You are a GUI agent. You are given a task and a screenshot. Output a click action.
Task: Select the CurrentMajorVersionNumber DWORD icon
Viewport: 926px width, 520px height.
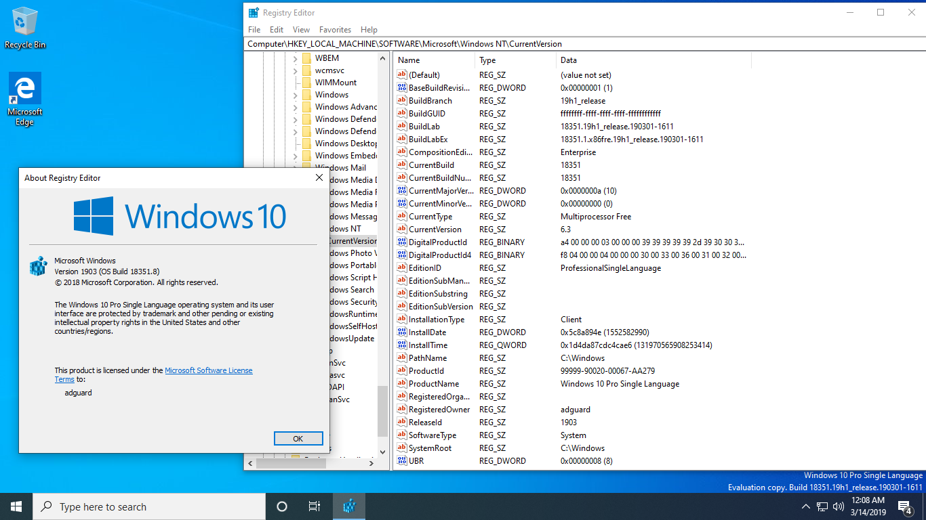tap(402, 191)
